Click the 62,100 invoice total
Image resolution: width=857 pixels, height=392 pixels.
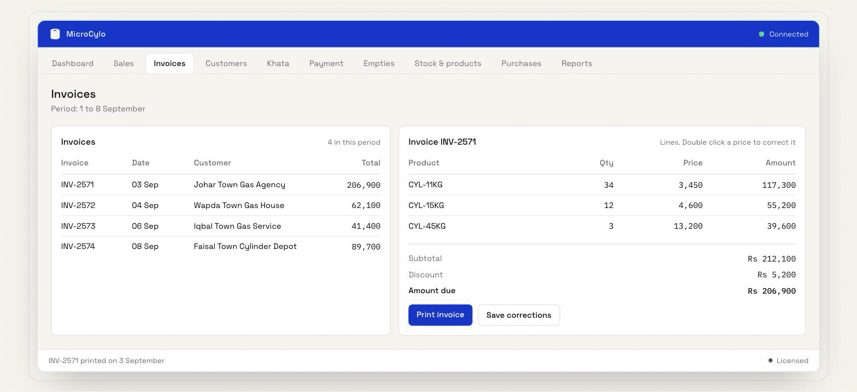pos(366,205)
